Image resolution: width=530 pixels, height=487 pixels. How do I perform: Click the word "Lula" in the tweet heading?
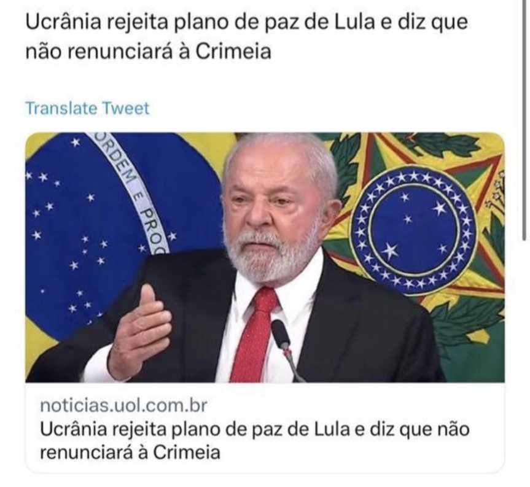355,22
